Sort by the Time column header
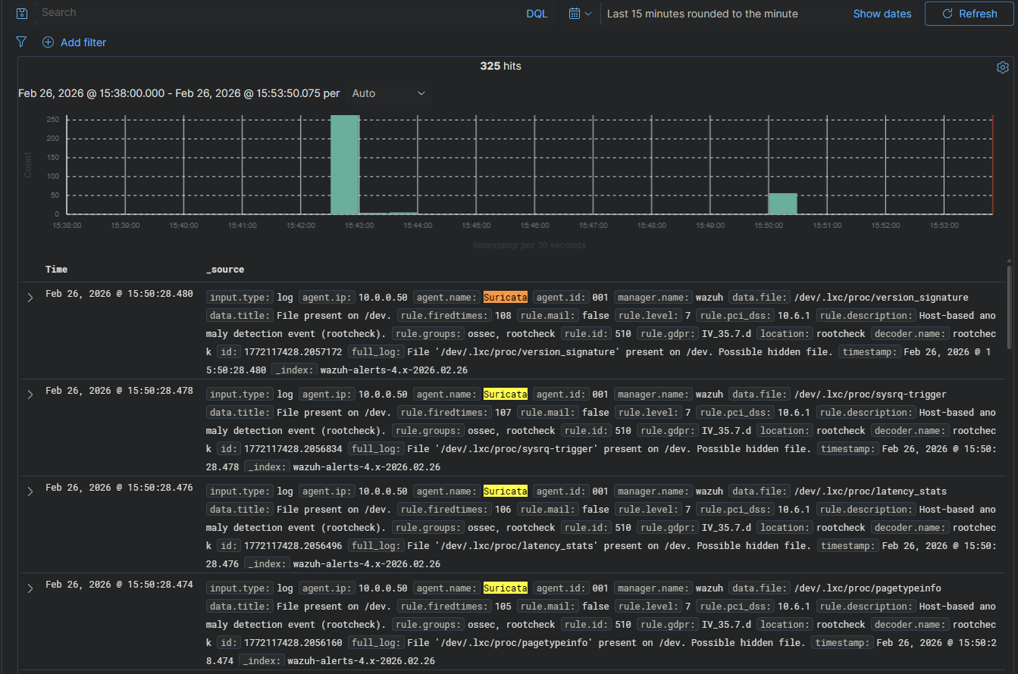The width and height of the screenshot is (1018, 674). [56, 270]
